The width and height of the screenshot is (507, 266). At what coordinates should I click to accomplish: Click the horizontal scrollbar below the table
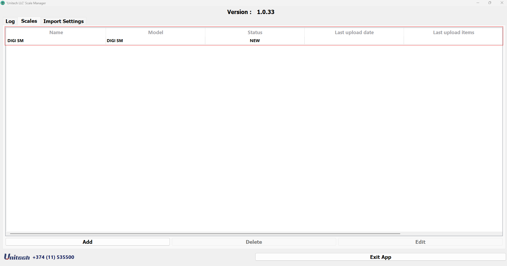tap(205, 234)
